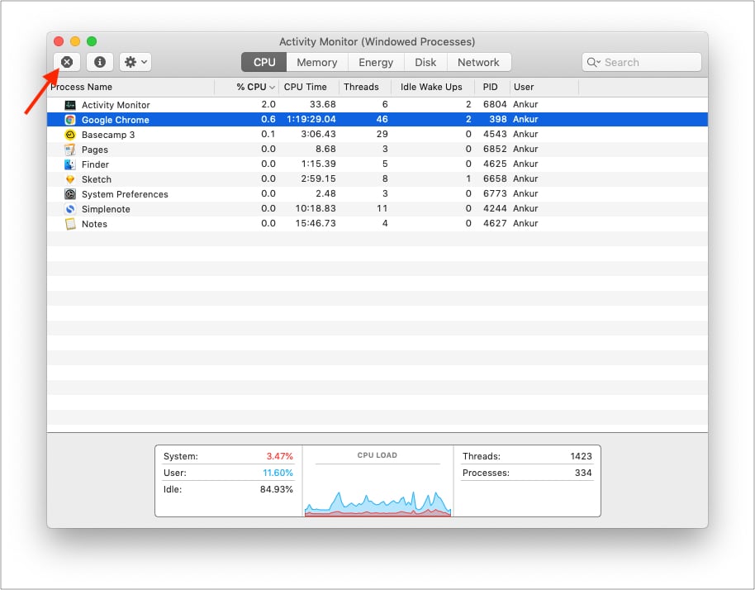Click the Sketch app icon
Screen dimensions: 755x590
click(x=71, y=178)
